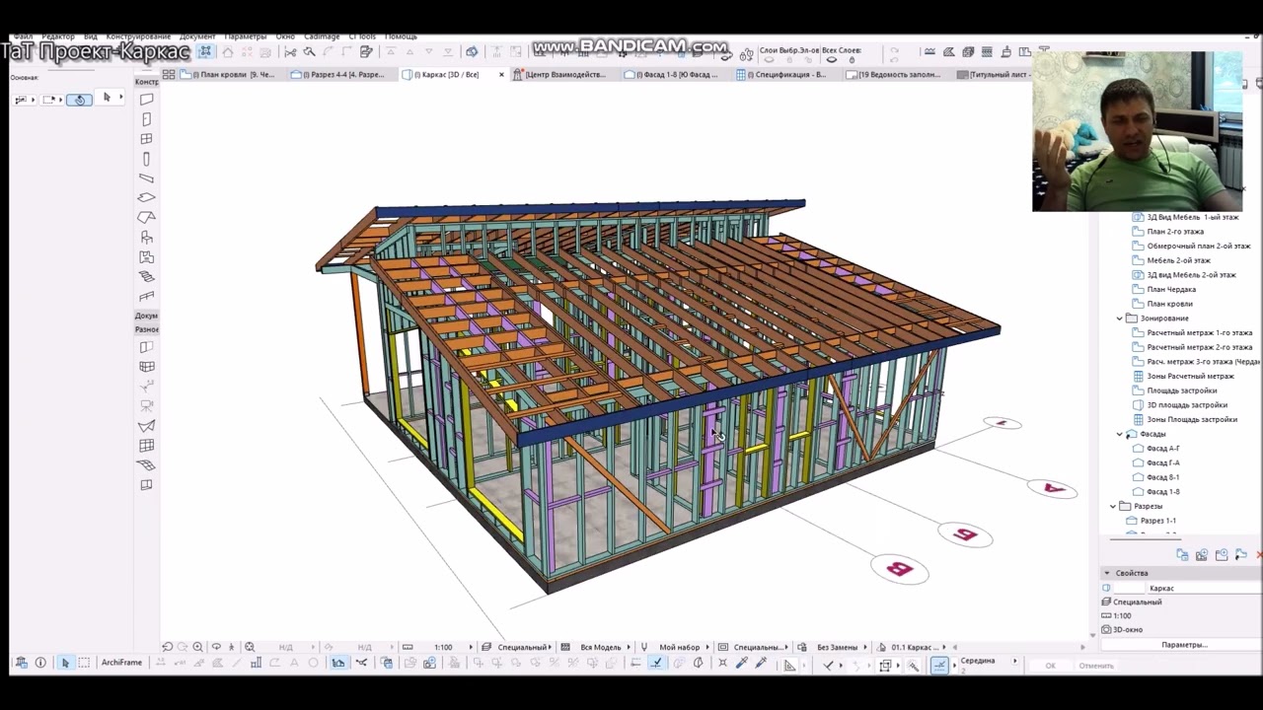Select the Arrow selection tool
This screenshot has width=1263, height=710.
[64, 663]
